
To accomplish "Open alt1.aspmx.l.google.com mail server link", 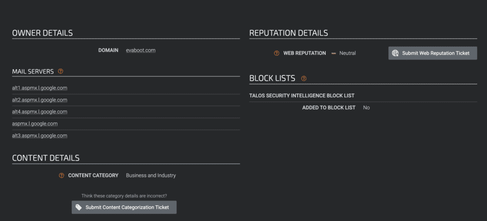I will coord(40,88).
